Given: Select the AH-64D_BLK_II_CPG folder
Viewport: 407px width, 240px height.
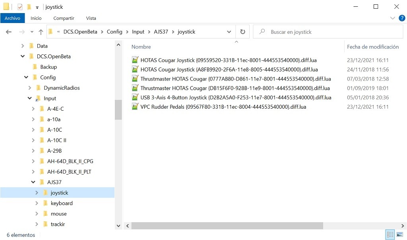Looking at the screenshot, I should [70, 161].
